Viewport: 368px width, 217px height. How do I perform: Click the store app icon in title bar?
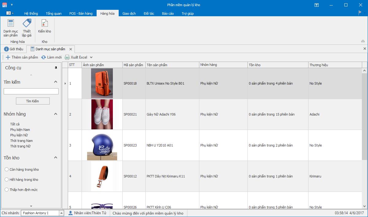coord(5,5)
